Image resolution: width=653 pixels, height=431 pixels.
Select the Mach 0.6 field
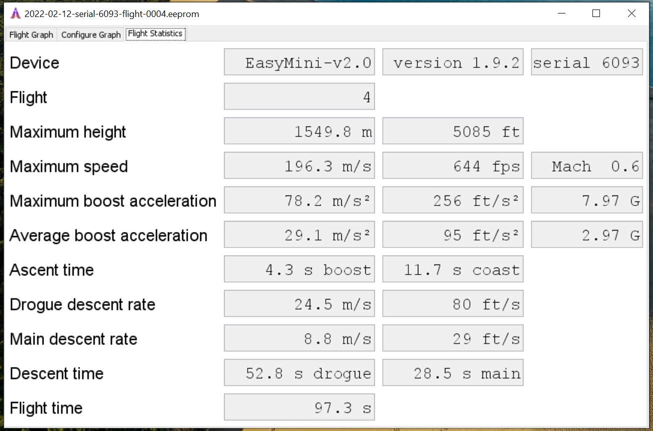click(x=586, y=166)
